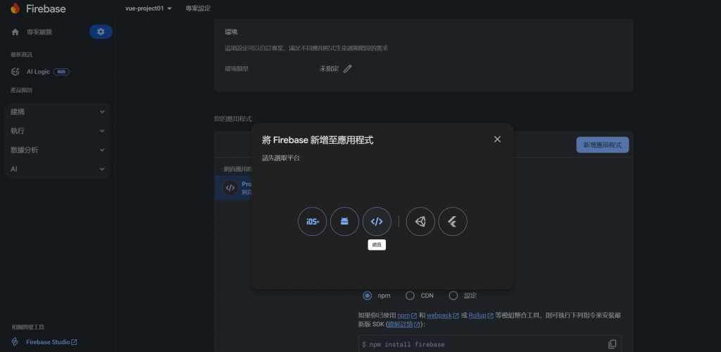Open the webpack link
Image resolution: width=721 pixels, height=352 pixels.
pyautogui.click(x=442, y=315)
